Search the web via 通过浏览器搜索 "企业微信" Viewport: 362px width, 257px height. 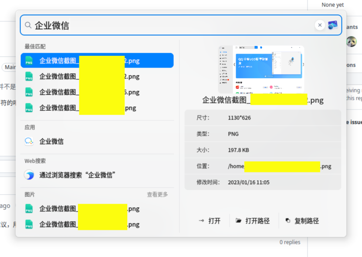pos(97,175)
